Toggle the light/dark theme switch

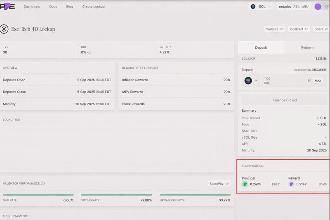tap(326, 7)
